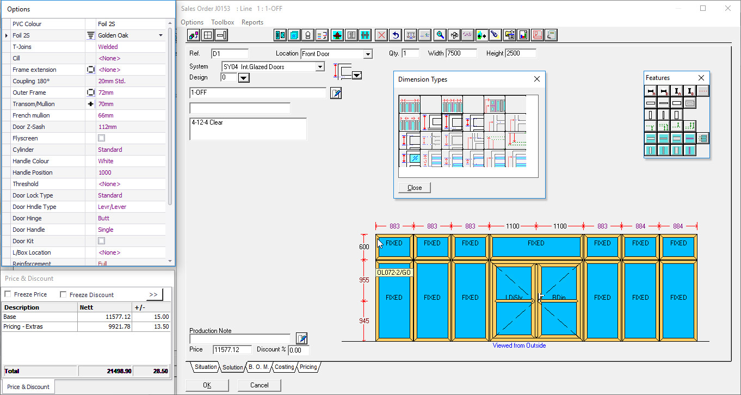Select the magnifying glass zoom tool
This screenshot has height=395, width=741.
[440, 35]
